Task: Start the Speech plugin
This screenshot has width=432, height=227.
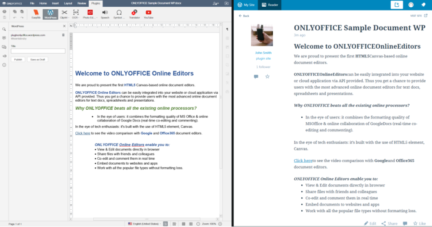Action: [x=105, y=14]
